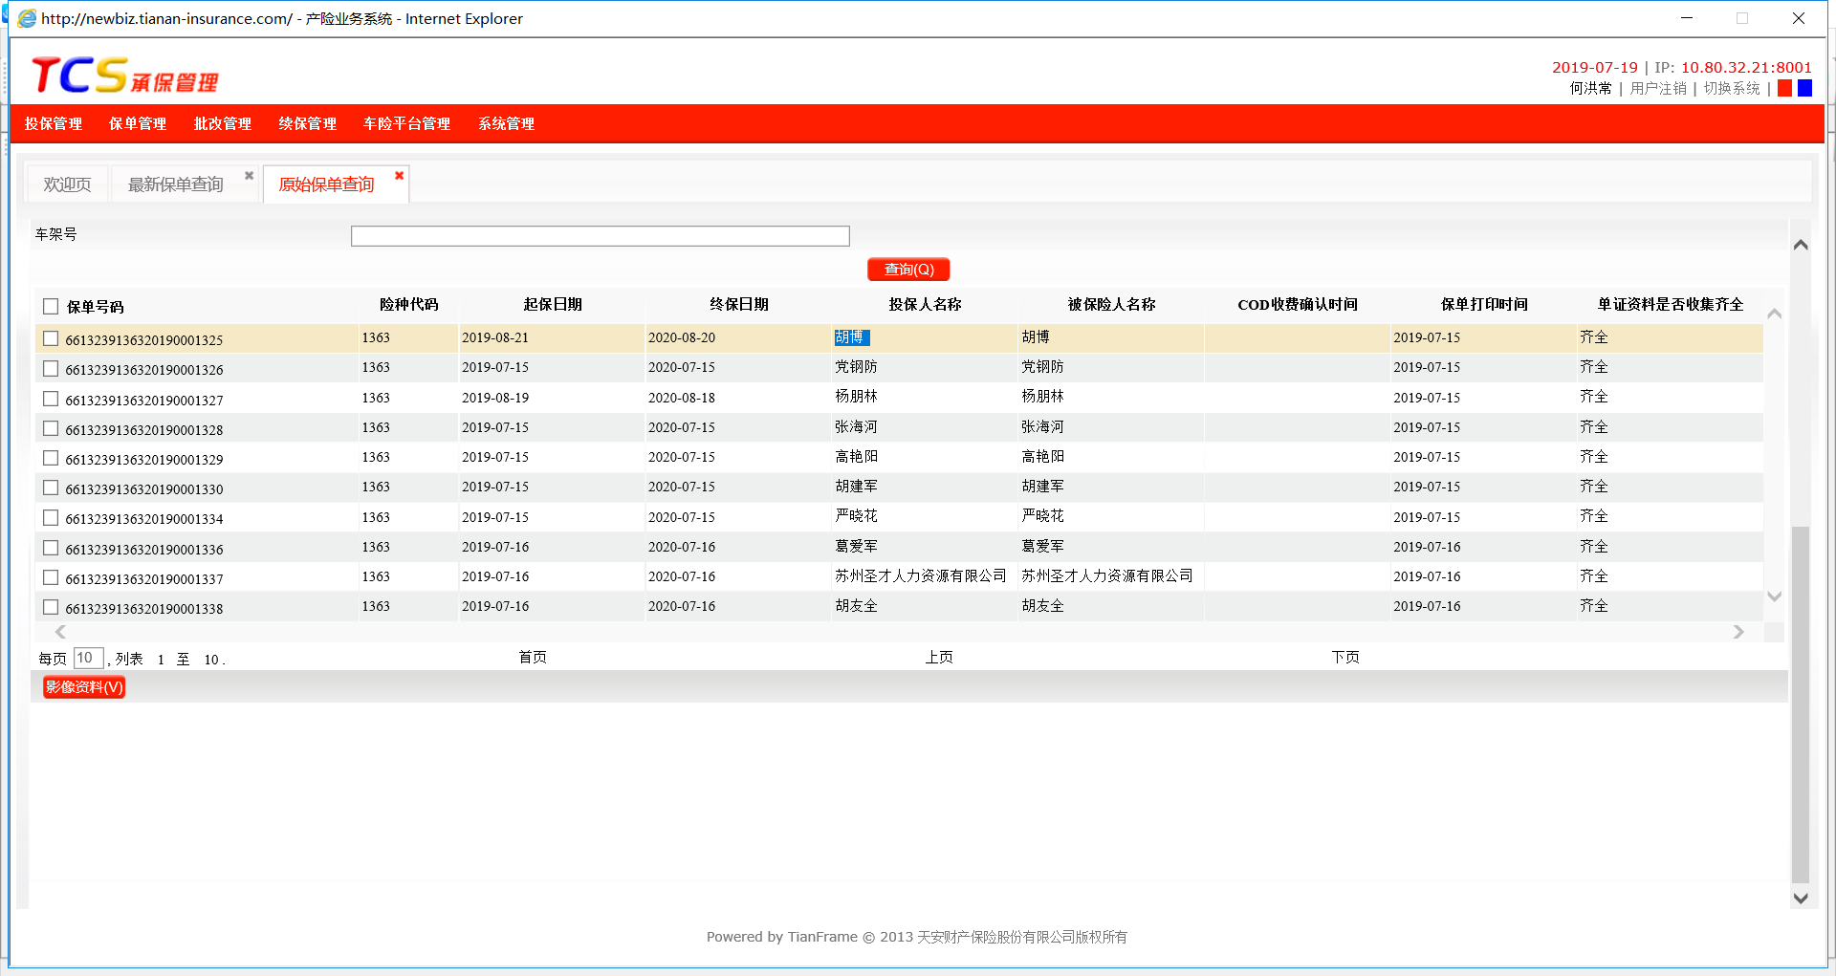Screen dimensions: 1836x976
Task: Open the 批改管理 menu item
Action: (x=222, y=124)
